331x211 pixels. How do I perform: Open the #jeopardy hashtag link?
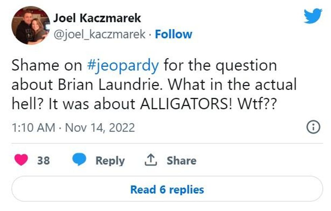pos(123,65)
